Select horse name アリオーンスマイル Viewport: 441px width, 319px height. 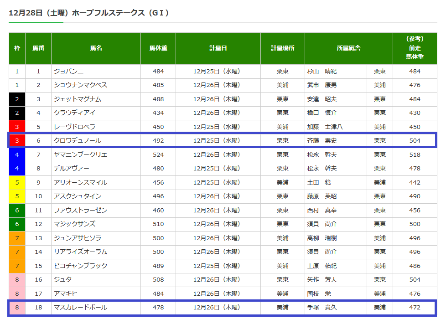[80, 183]
